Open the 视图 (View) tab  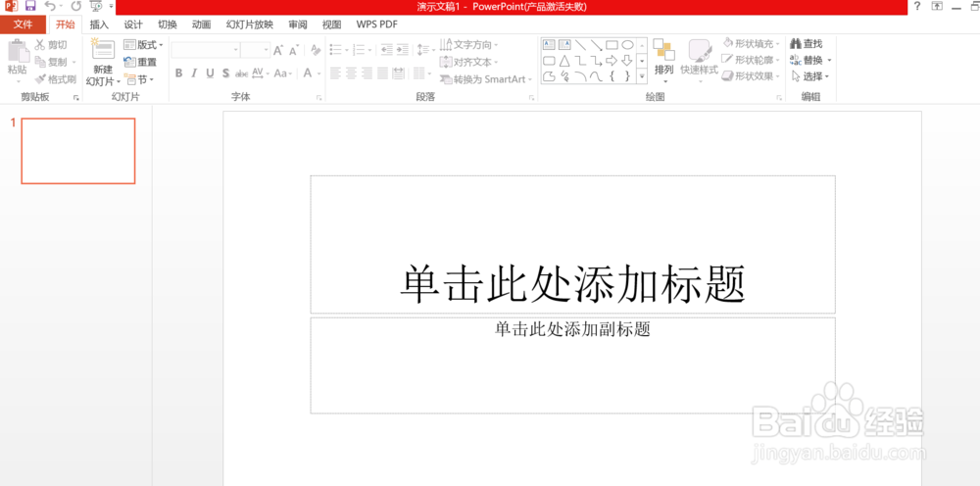[x=331, y=24]
